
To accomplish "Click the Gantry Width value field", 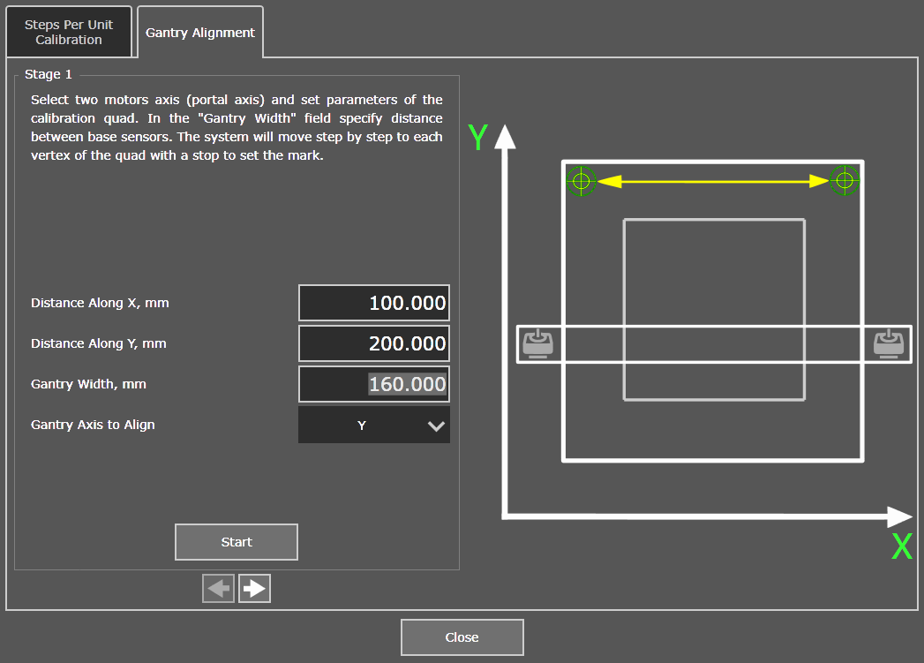I will point(374,384).
